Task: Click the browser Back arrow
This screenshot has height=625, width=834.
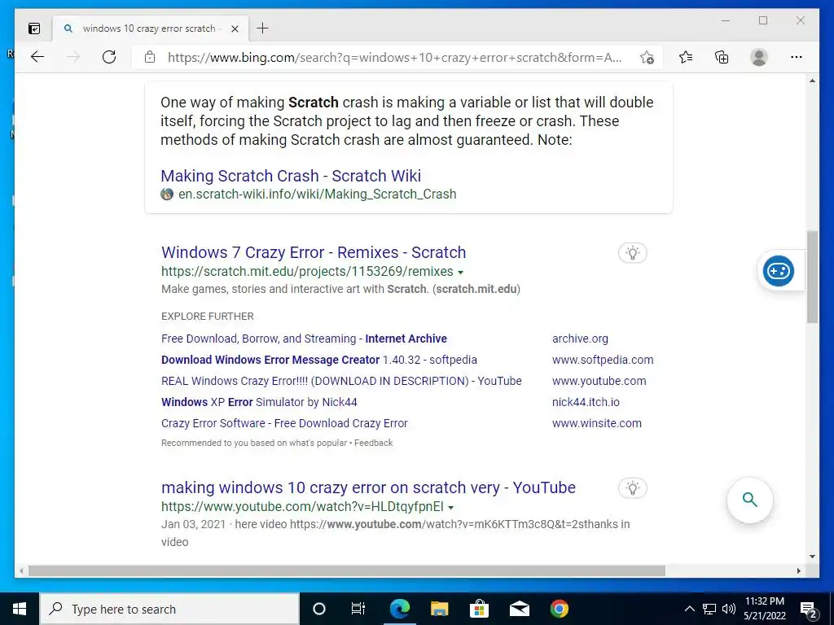Action: (x=37, y=57)
